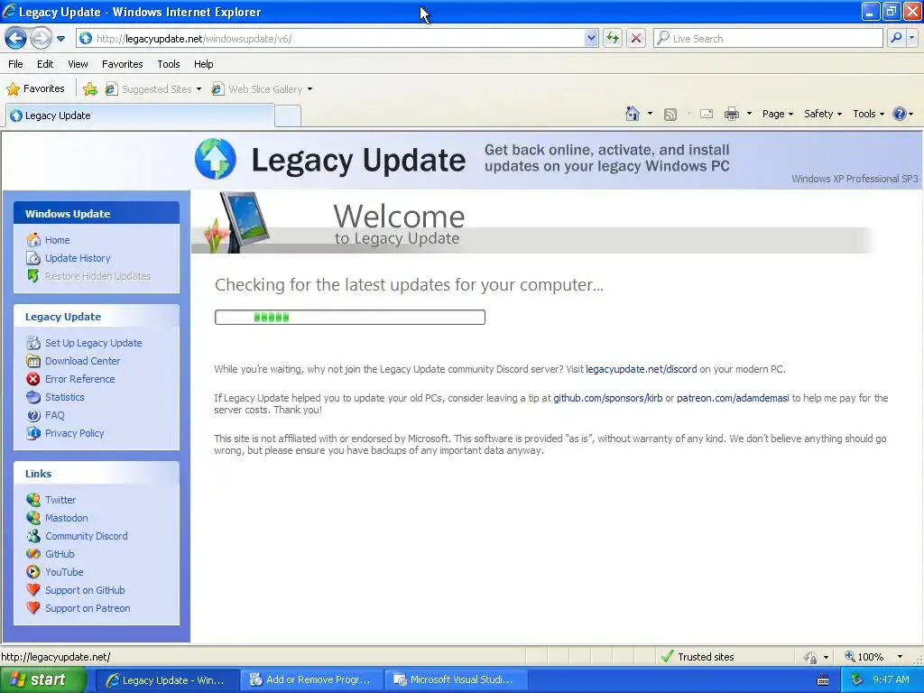Click the browser Back arrow button
Image resolution: width=924 pixels, height=693 pixels.
(x=16, y=38)
